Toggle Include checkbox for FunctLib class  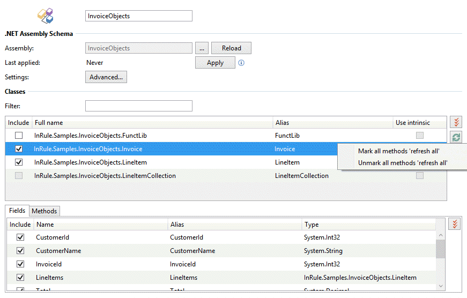pos(19,136)
